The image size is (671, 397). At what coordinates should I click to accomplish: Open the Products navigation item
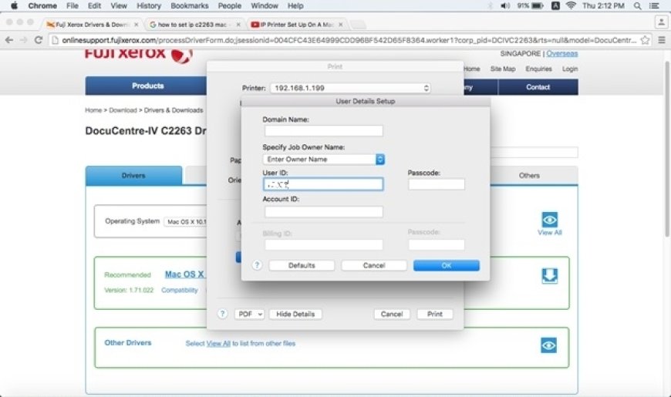[147, 86]
